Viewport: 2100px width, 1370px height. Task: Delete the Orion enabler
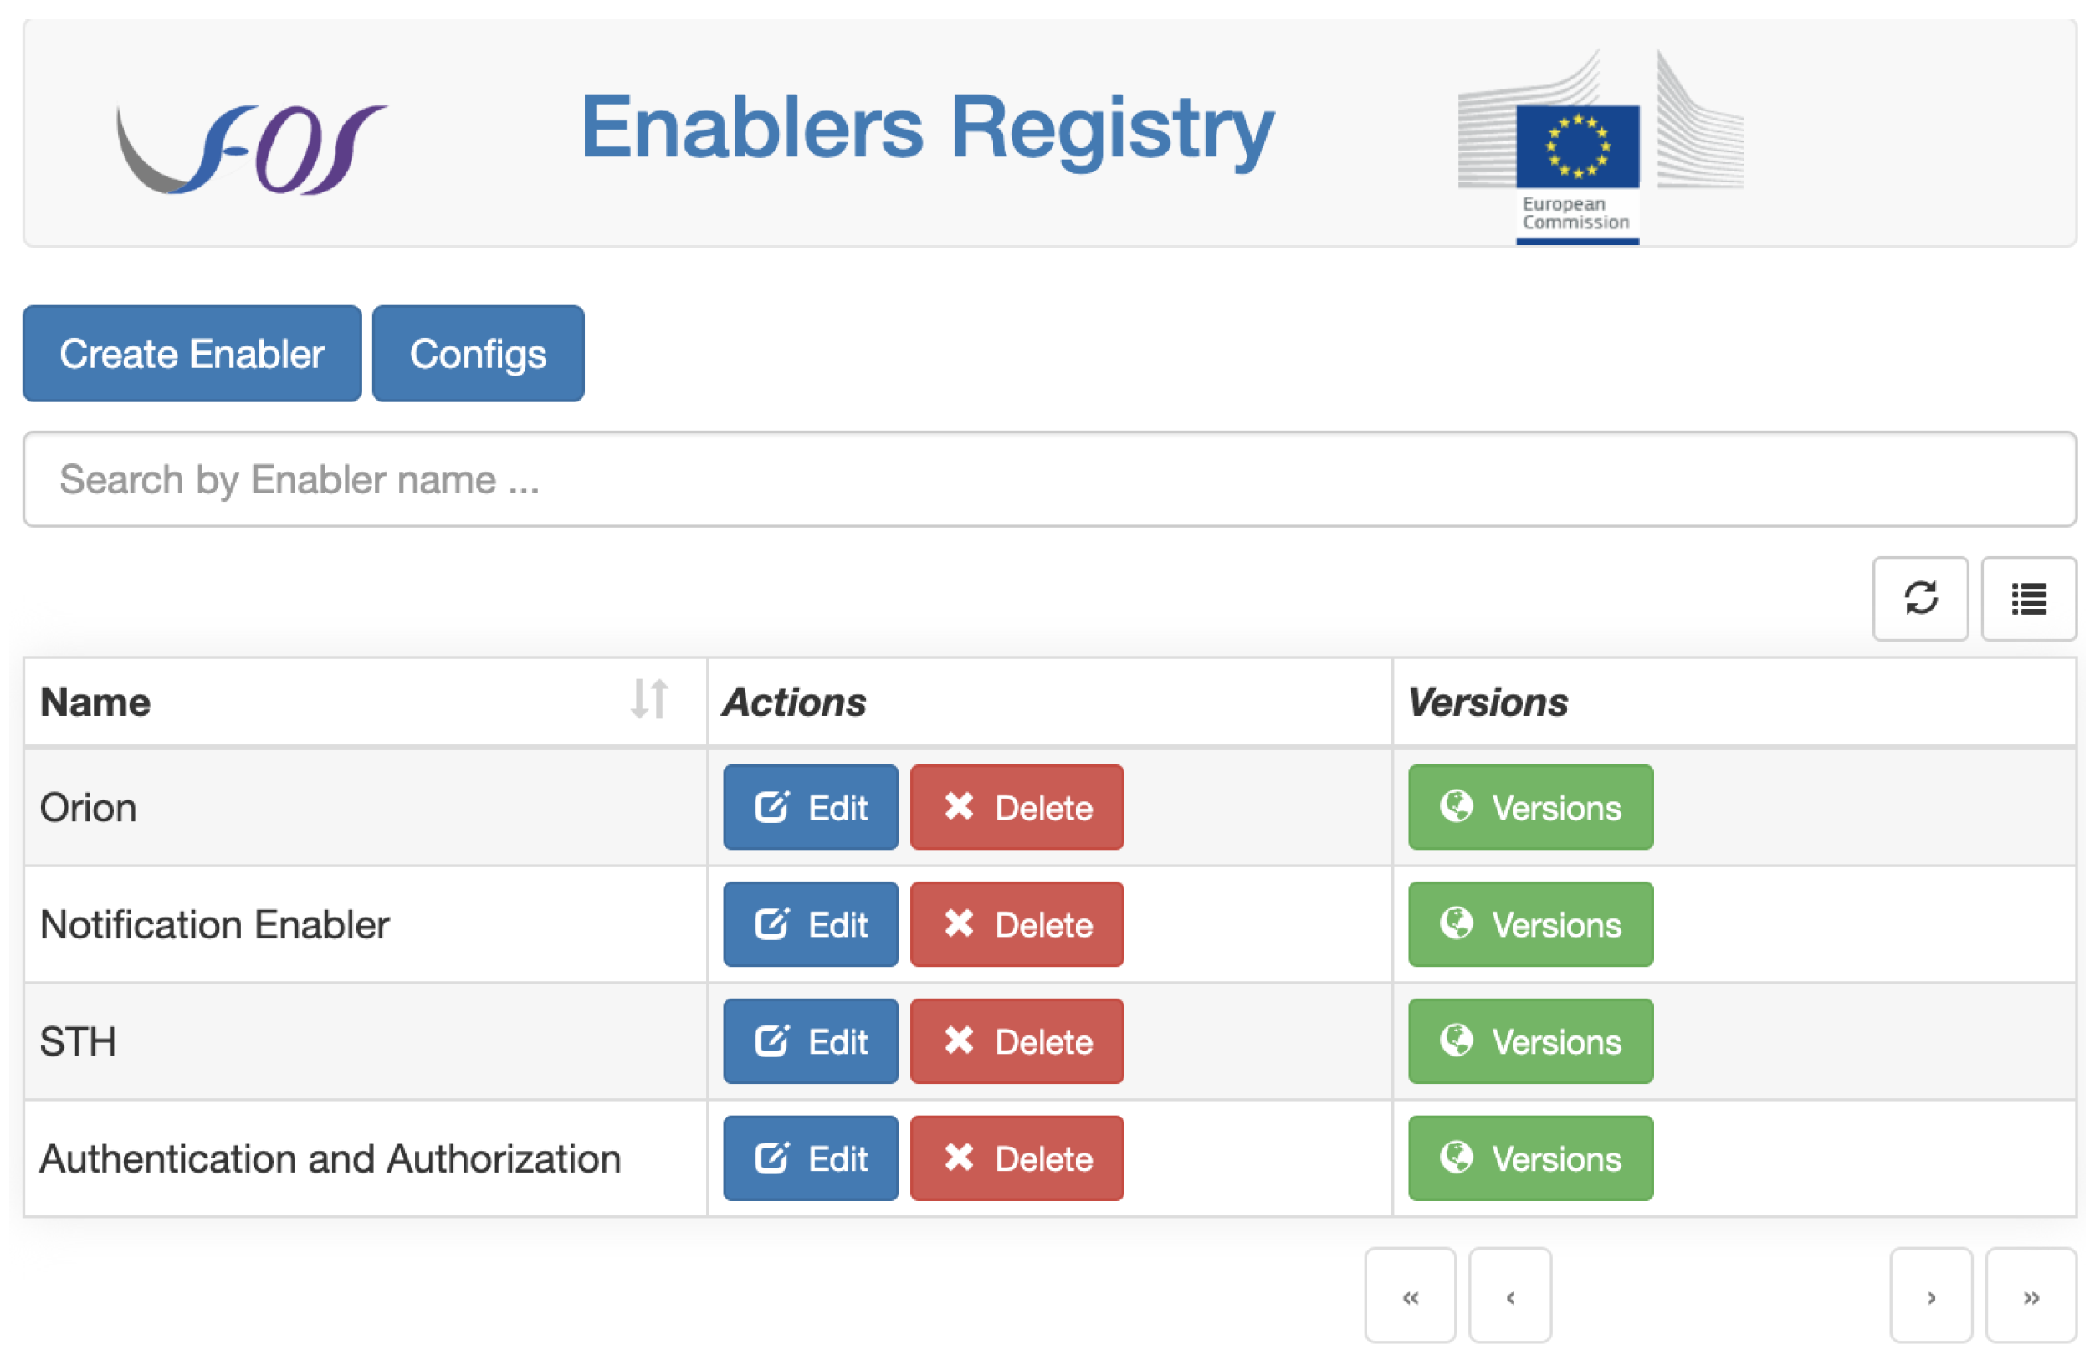pyautogui.click(x=1017, y=807)
